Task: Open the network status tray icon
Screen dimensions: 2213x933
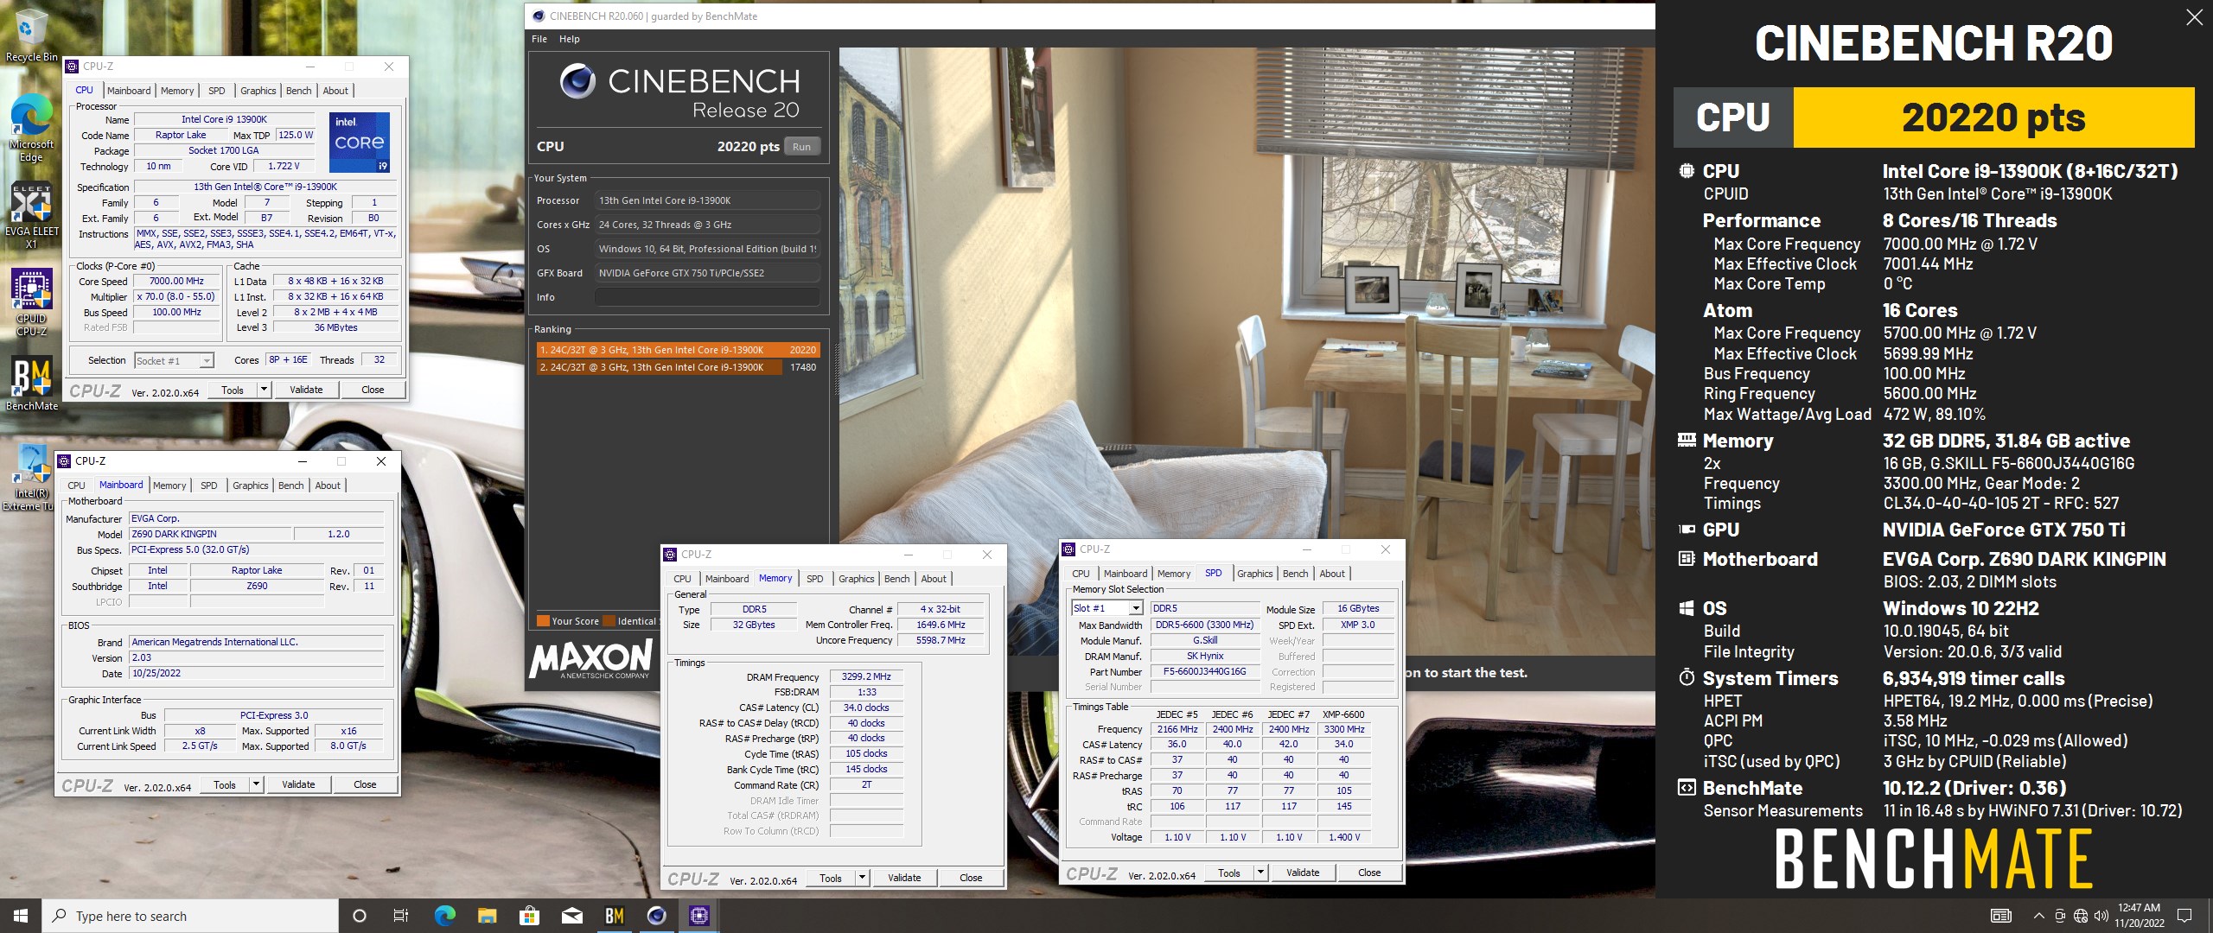Action: (x=2081, y=916)
